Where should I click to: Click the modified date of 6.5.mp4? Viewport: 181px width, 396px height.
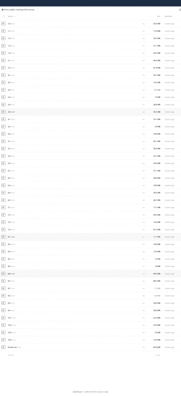(169, 200)
